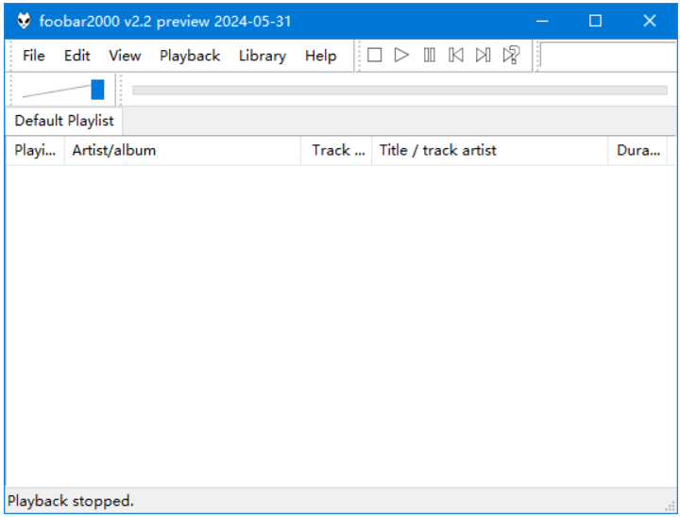Close the foobar2000 window
The height and width of the screenshot is (517, 680).
[649, 21]
